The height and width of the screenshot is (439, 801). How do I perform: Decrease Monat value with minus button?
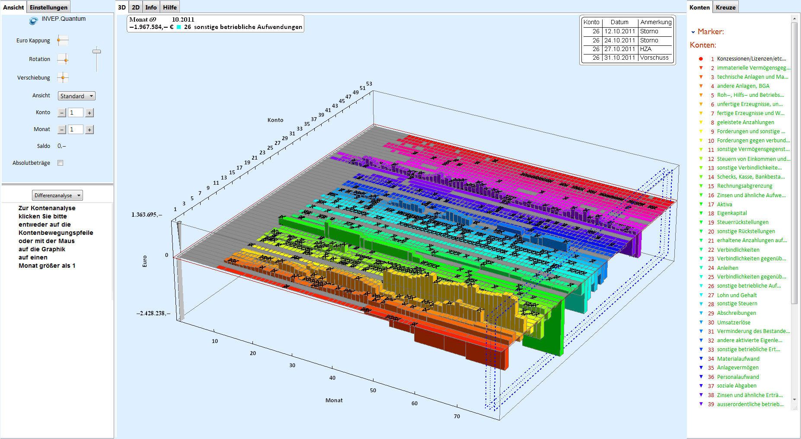pos(62,130)
